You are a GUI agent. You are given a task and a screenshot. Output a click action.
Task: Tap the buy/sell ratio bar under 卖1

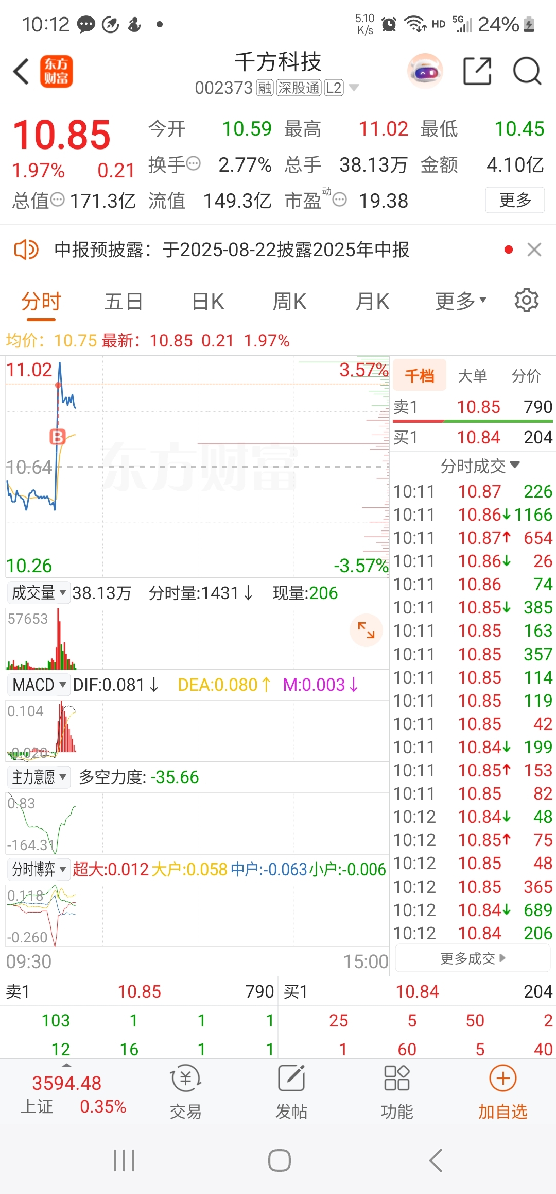click(473, 421)
